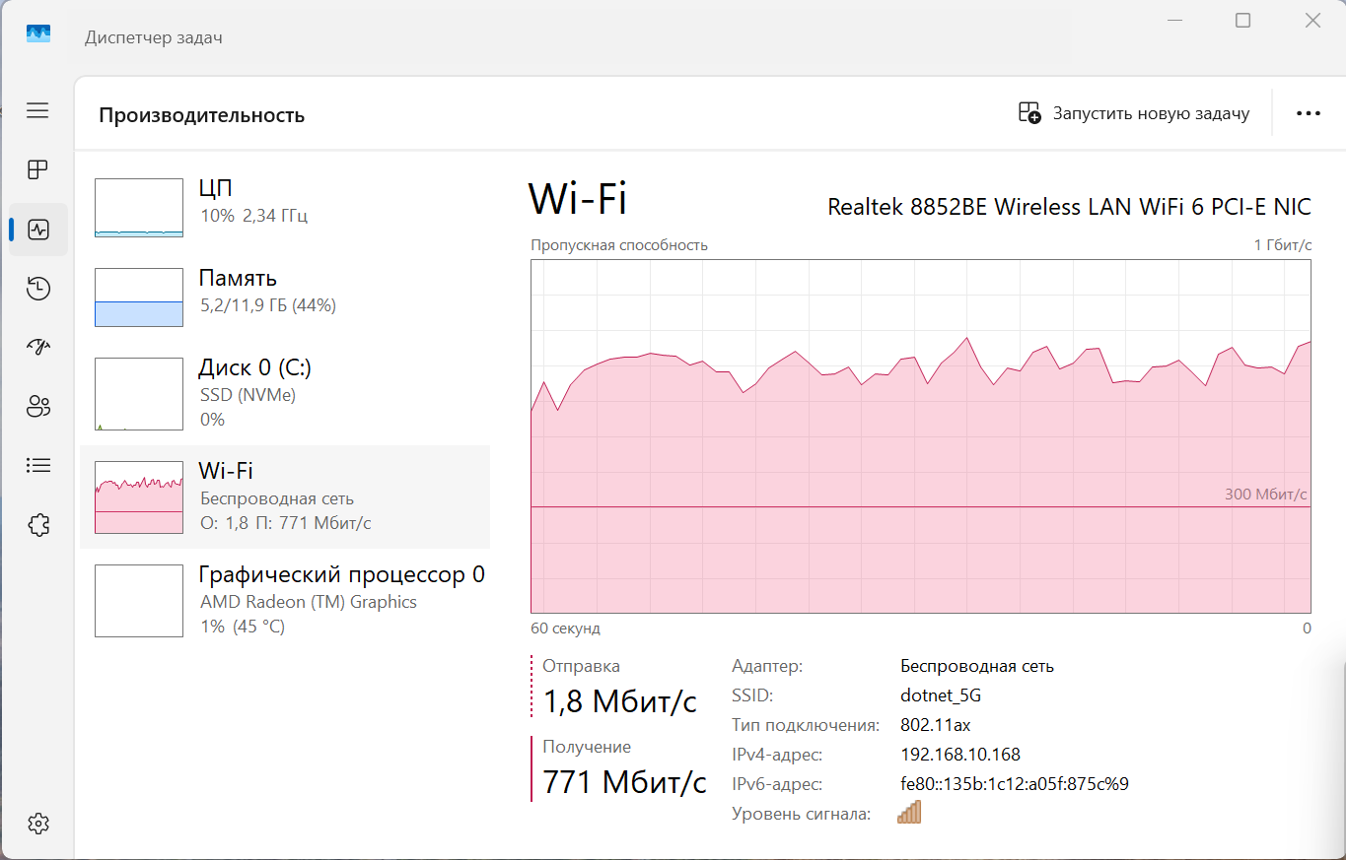The image size is (1346, 860).
Task: Select the Wi-Fi performance entry
Action: pos(285,496)
